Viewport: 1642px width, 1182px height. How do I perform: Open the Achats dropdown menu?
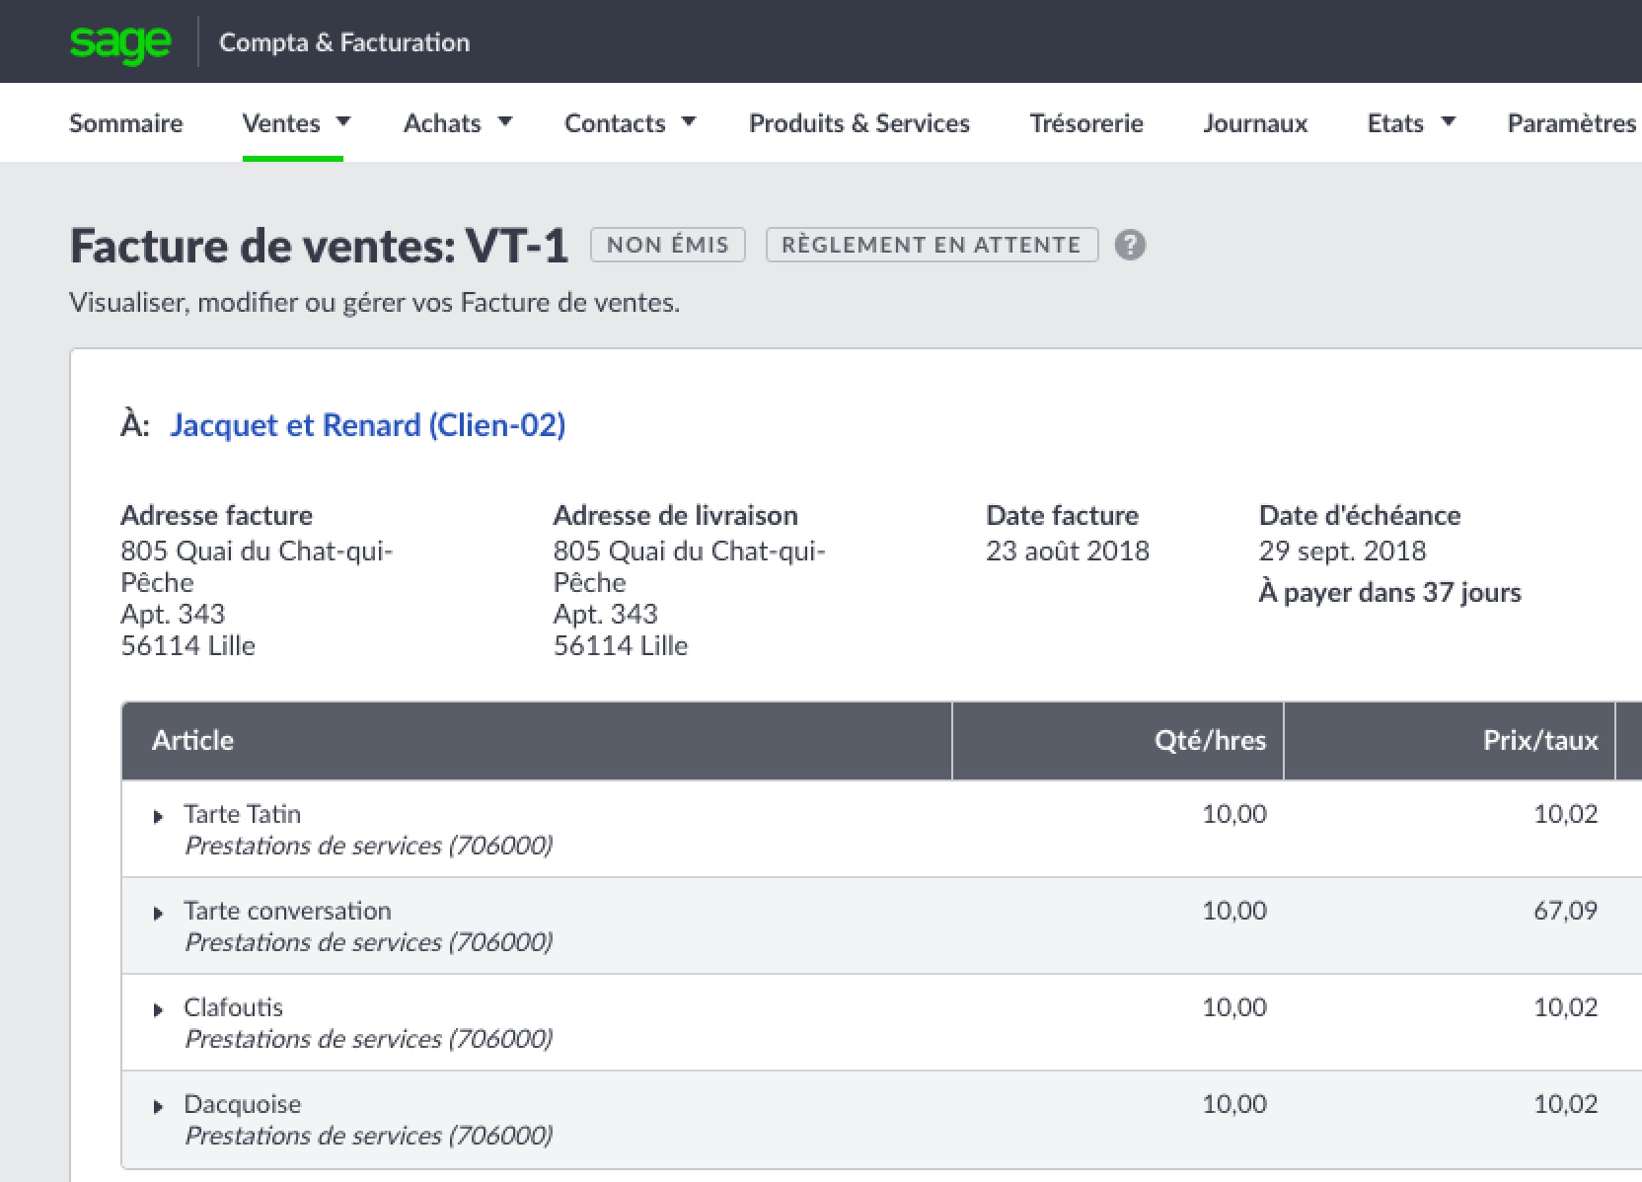tap(457, 123)
